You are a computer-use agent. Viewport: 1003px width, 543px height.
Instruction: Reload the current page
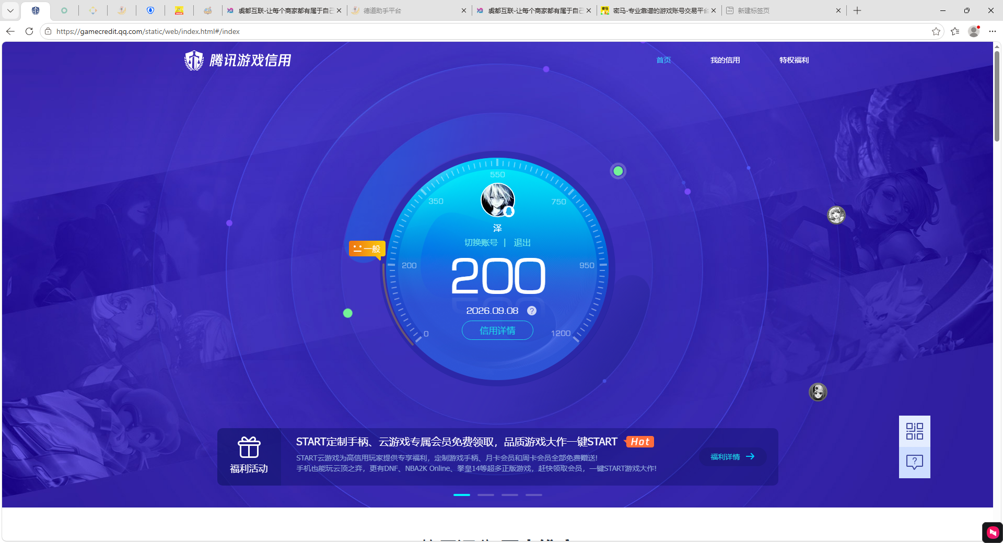[x=29, y=31]
